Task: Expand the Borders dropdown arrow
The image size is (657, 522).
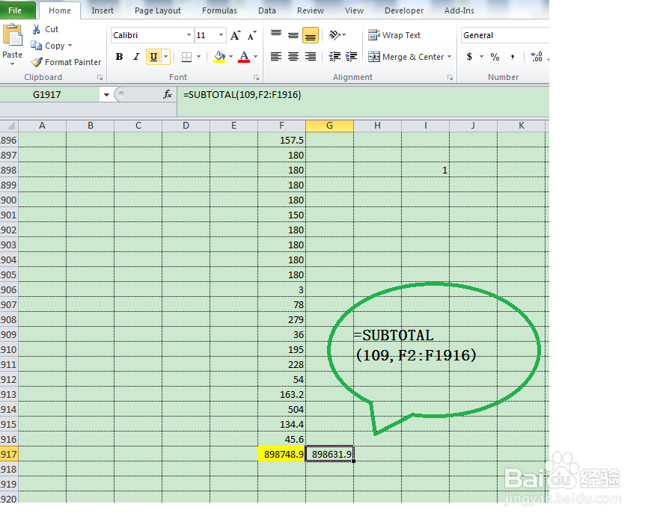Action: point(198,57)
